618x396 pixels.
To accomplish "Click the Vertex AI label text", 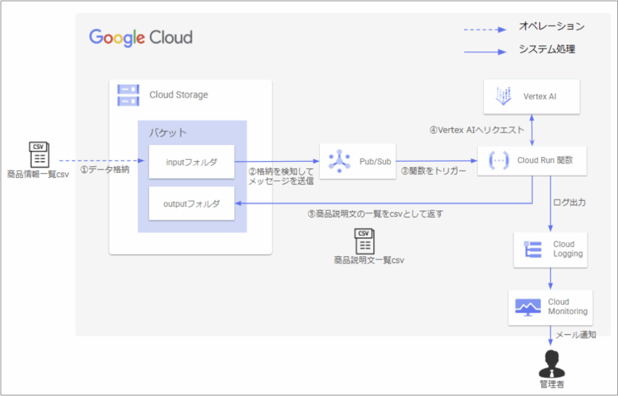I will 540,97.
